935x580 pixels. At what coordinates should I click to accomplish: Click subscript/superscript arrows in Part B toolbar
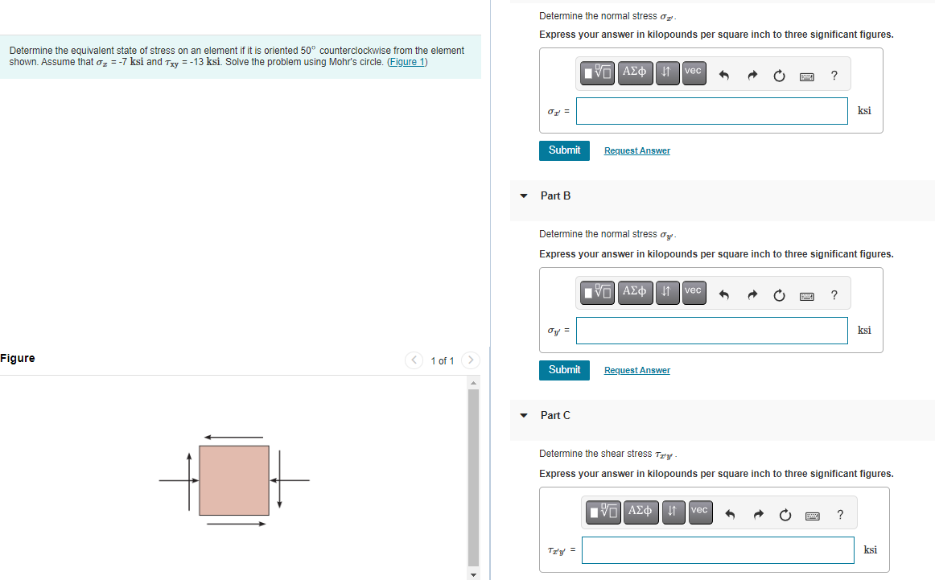click(667, 293)
